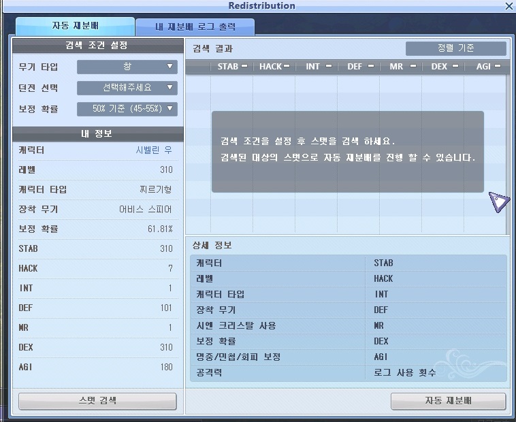Click the 상세 정보 heading
Viewport: 516px width, 422px height.
(x=212, y=245)
